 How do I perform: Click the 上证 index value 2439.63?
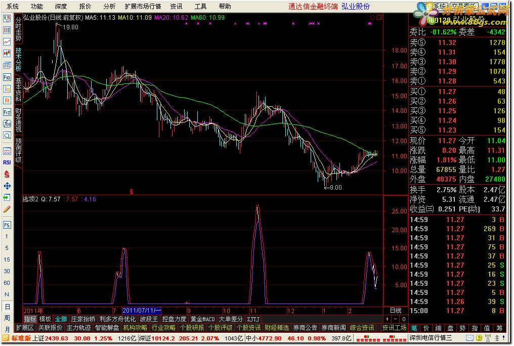(56, 338)
